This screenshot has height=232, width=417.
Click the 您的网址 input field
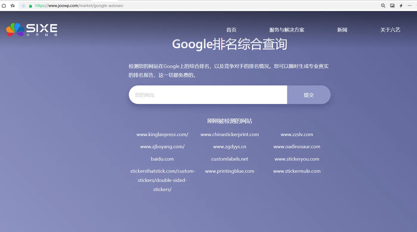coord(208,95)
